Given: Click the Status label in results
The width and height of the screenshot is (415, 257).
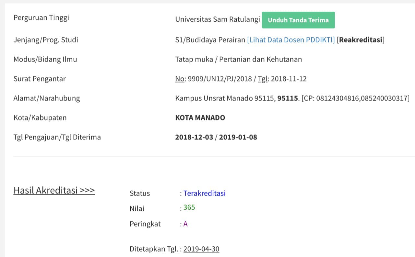Looking at the screenshot, I should pos(140,193).
